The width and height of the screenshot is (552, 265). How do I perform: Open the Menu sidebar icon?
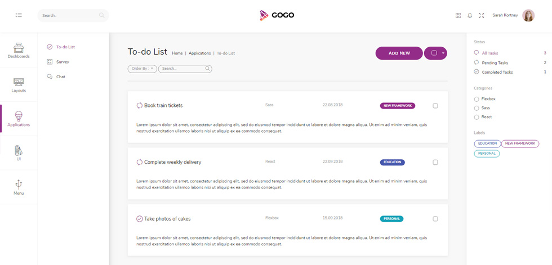[x=19, y=187]
